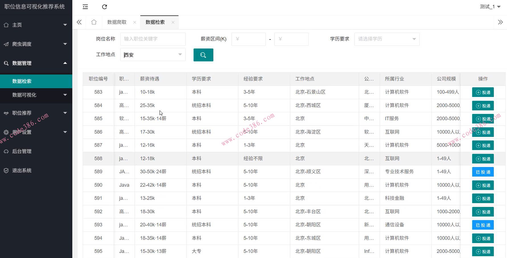
Task: Select the 主页 home icon in sidebar
Action: (6, 25)
